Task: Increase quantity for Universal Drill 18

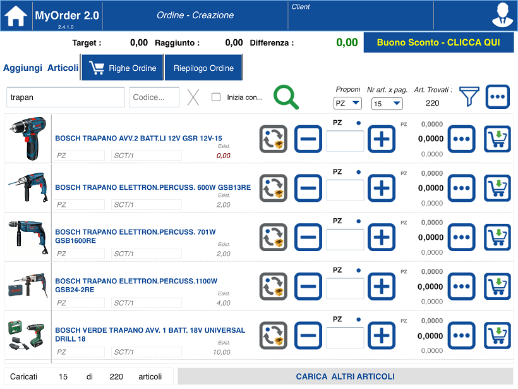Action: point(382,335)
